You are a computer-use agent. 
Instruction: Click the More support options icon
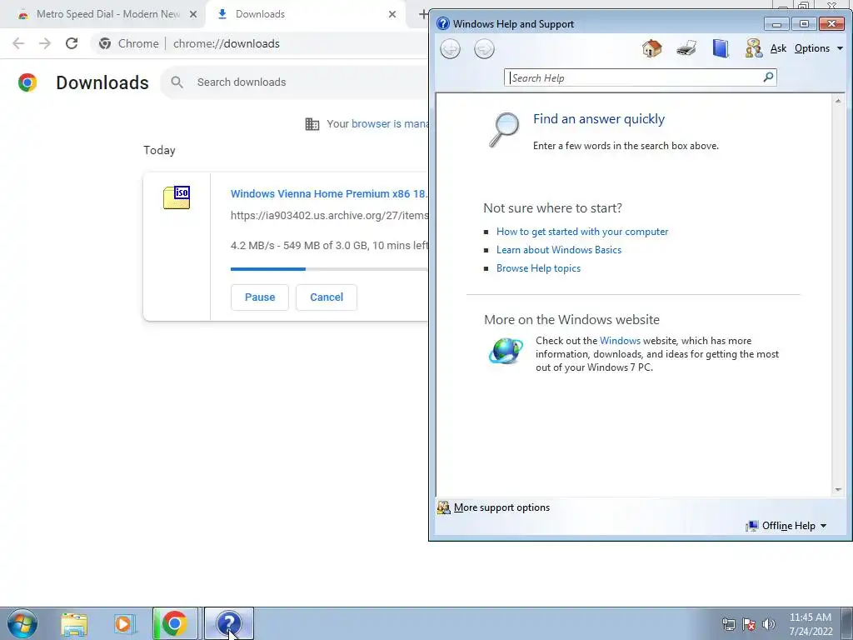tap(443, 507)
